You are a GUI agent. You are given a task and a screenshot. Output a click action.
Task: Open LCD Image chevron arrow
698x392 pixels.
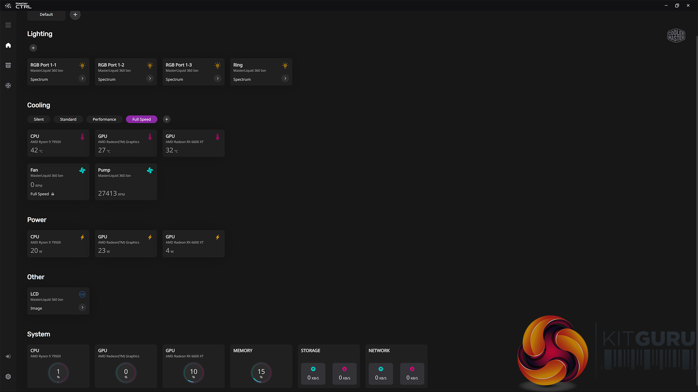click(x=82, y=307)
